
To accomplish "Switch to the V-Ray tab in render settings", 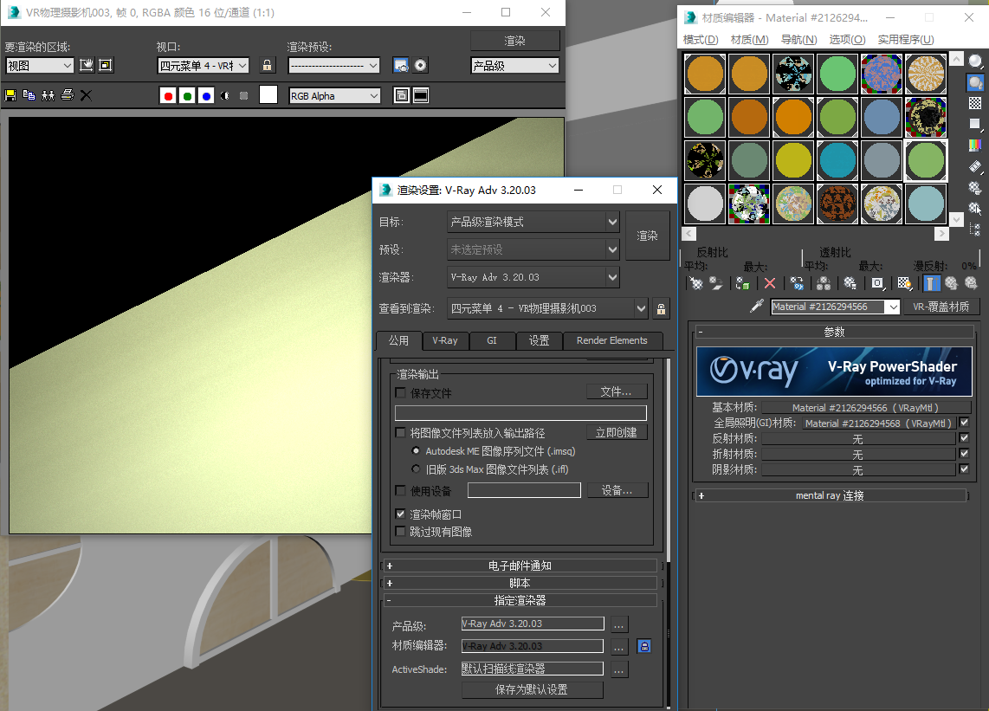I will click(x=445, y=340).
